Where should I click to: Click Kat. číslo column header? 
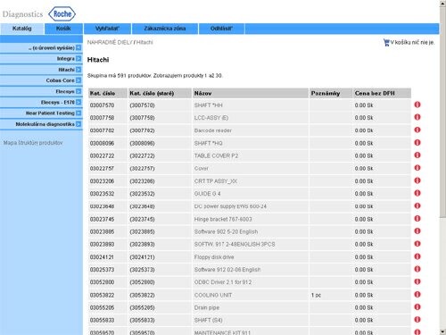pyautogui.click(x=108, y=93)
